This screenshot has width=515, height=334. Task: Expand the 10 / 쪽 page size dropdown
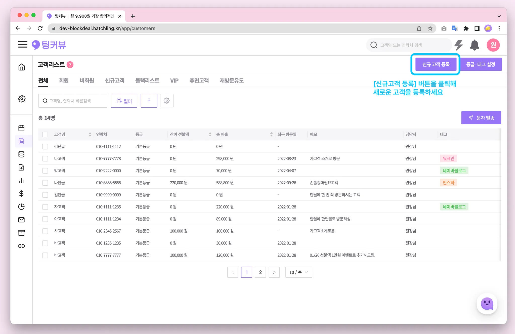coord(298,272)
